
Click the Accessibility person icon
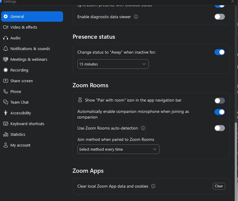[6, 113]
